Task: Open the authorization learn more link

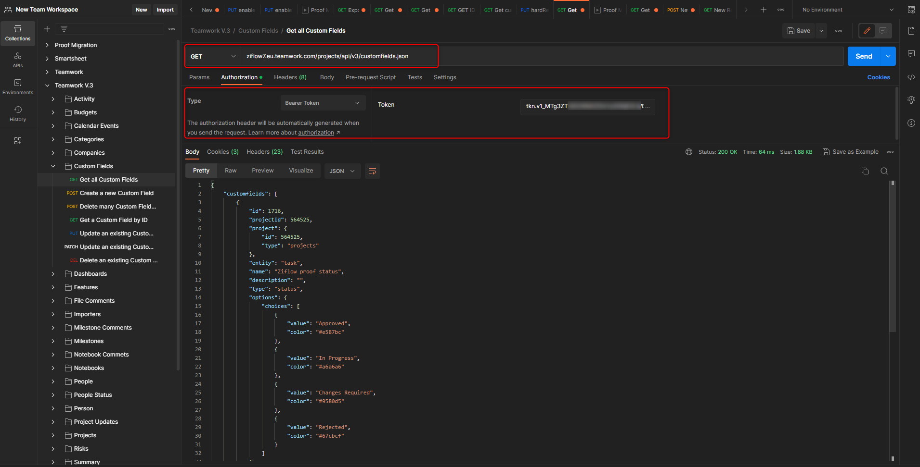Action: point(316,133)
